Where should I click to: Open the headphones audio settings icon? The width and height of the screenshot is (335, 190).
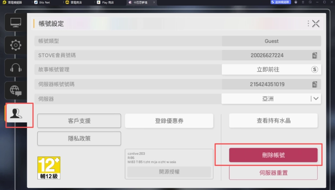click(x=16, y=68)
